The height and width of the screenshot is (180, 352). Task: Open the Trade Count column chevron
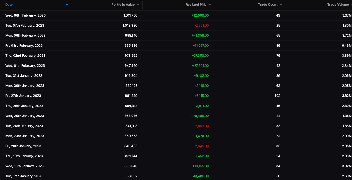coord(281,5)
